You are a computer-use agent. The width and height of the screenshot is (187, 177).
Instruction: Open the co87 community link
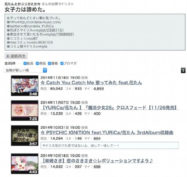(34, 38)
